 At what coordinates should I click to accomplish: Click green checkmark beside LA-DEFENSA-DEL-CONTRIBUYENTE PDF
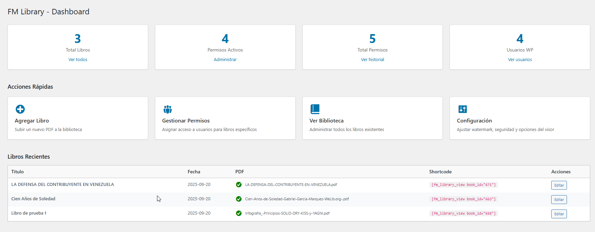click(239, 185)
